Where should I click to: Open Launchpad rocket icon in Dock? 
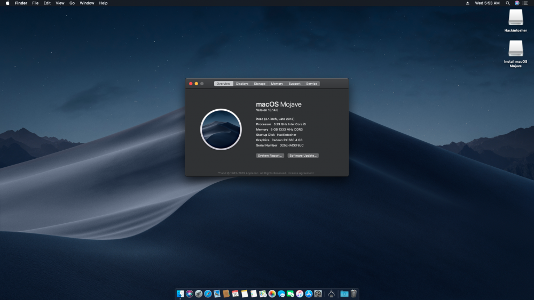coord(199,294)
